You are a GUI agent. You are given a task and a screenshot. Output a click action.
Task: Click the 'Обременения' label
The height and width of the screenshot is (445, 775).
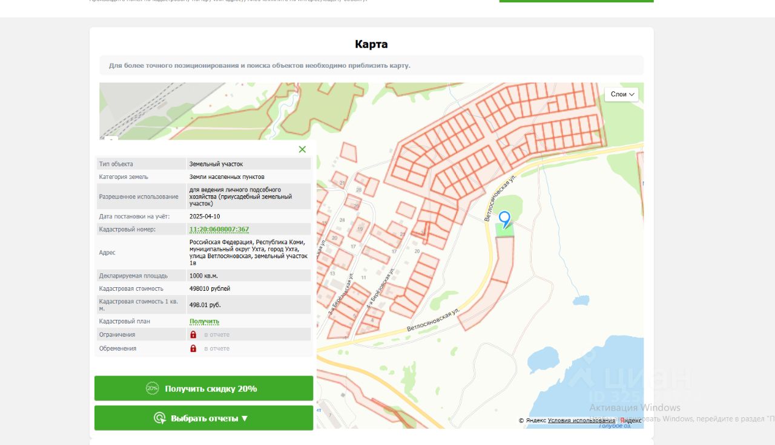[x=117, y=348]
